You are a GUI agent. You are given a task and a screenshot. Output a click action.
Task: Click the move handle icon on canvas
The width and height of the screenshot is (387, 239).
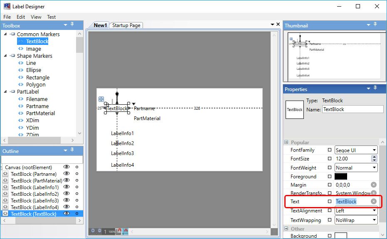point(101,99)
